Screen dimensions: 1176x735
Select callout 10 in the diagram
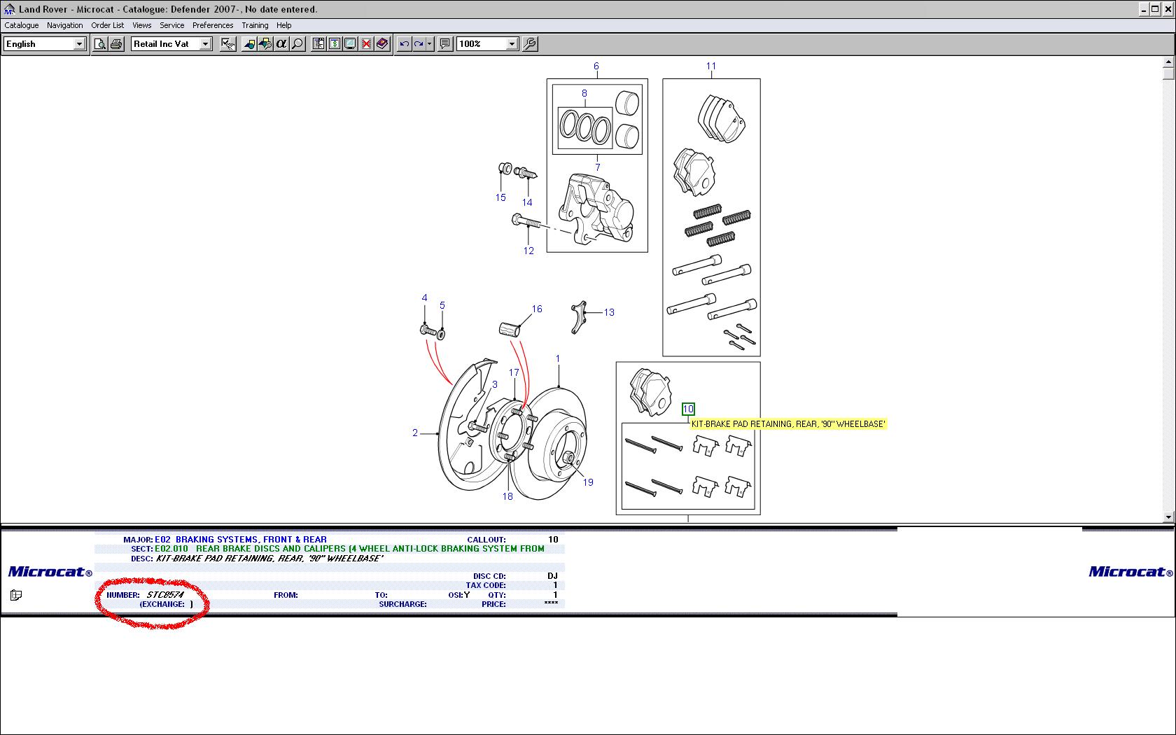tap(688, 409)
